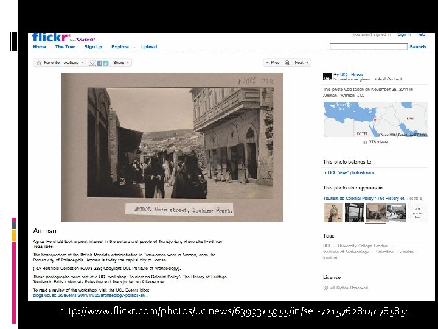The image size is (438, 329).
Task: Open Tourism as Colonial Policy set link
Action: [365, 199]
